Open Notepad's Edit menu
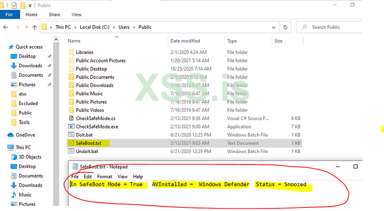 pyautogui.click(x=88, y=177)
